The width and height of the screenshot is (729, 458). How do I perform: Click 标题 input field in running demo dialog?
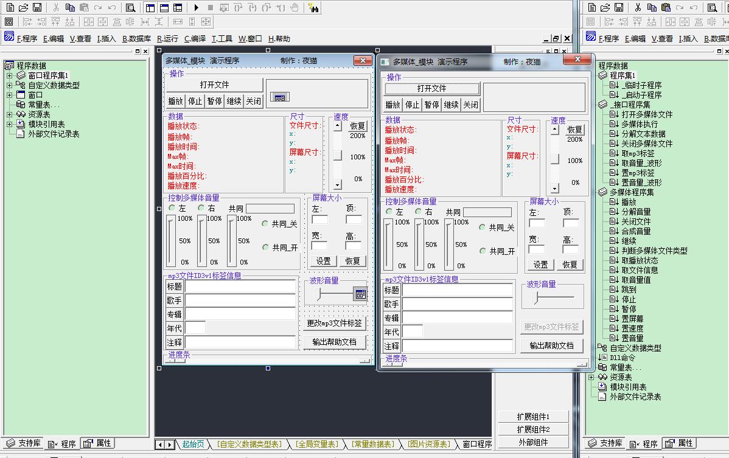[458, 290]
